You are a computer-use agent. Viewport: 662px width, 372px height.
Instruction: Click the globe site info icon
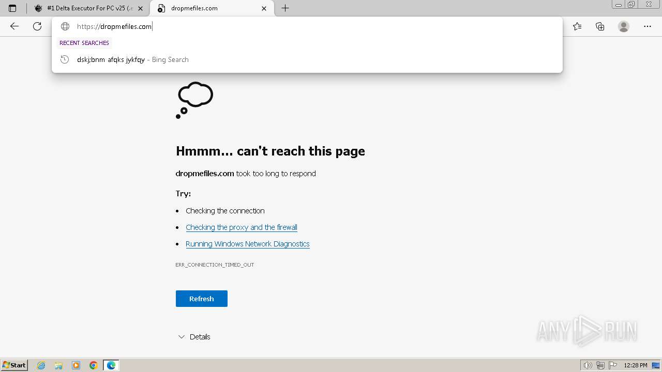65,26
